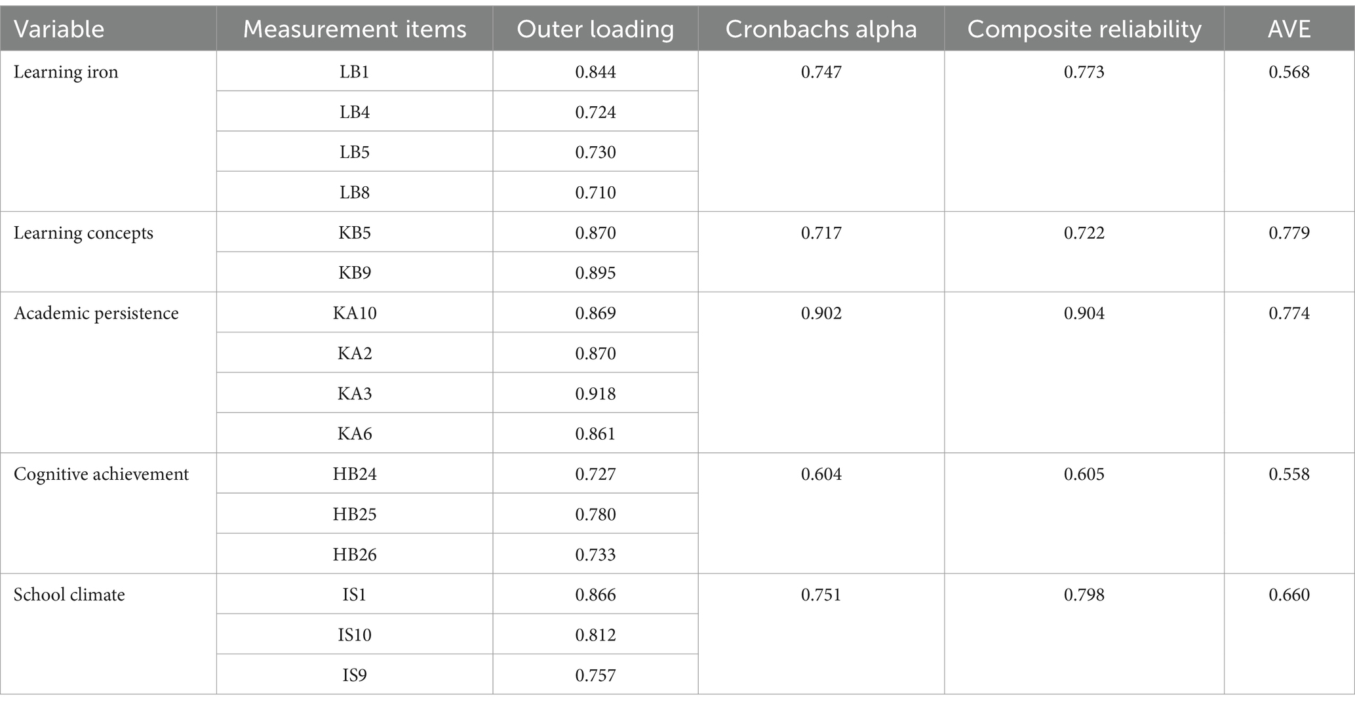The width and height of the screenshot is (1355, 706).
Task: Select the Learning concepts row label
Action: point(83,233)
